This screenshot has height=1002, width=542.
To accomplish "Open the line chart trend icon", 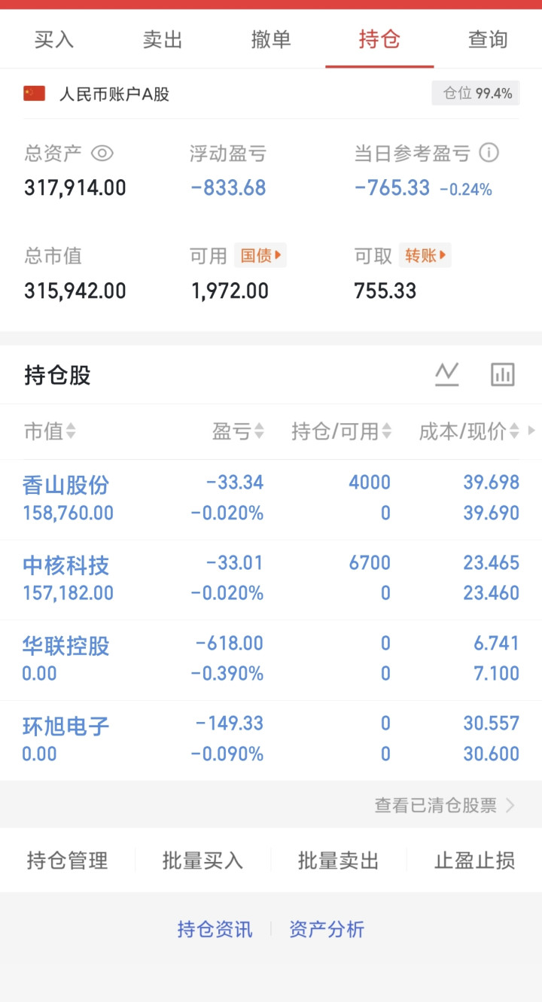I will (x=447, y=374).
